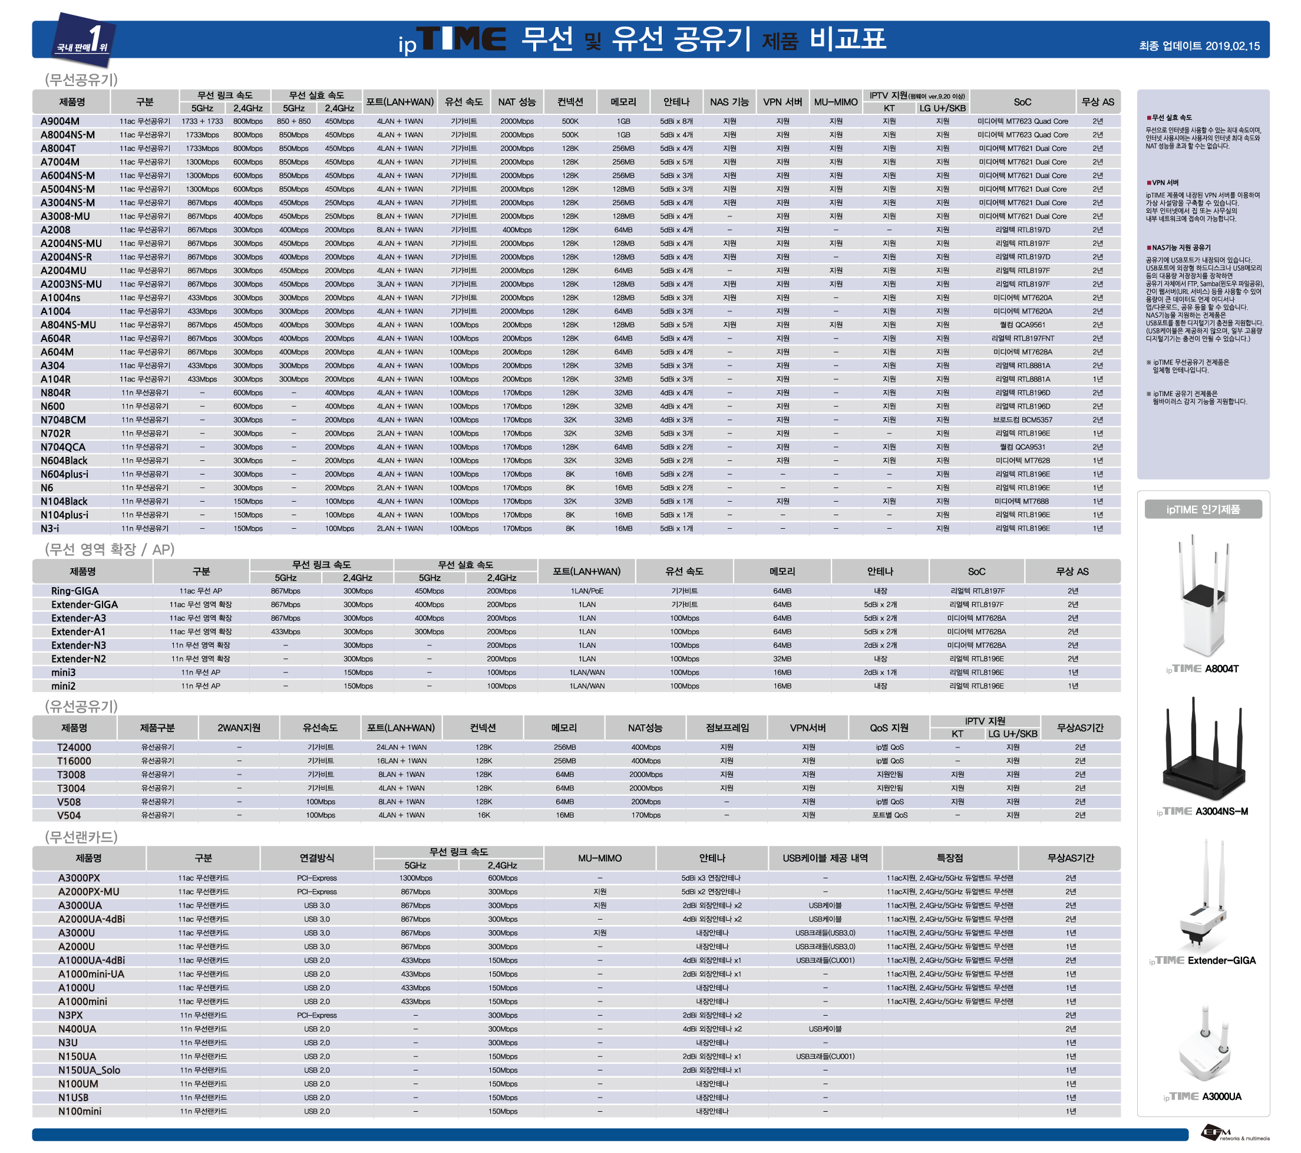Screen dimensions: 1301x1153
Task: Select the Extender-N2 product name
Action: coord(79,659)
